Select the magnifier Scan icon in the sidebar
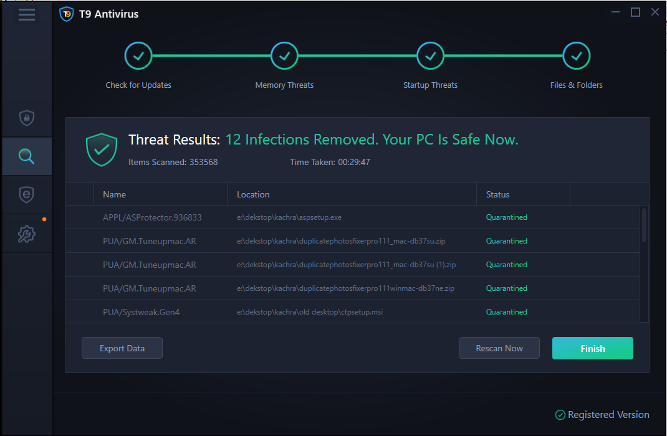667x436 pixels. pos(27,156)
